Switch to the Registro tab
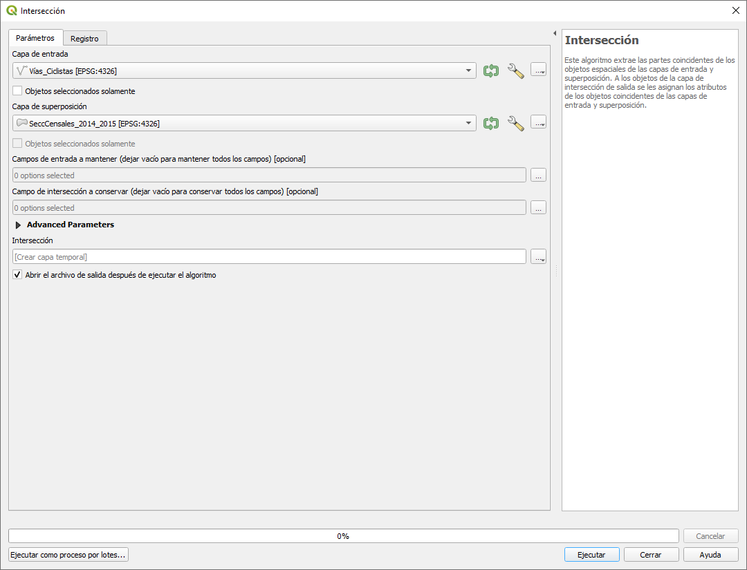The height and width of the screenshot is (570, 747). point(84,39)
